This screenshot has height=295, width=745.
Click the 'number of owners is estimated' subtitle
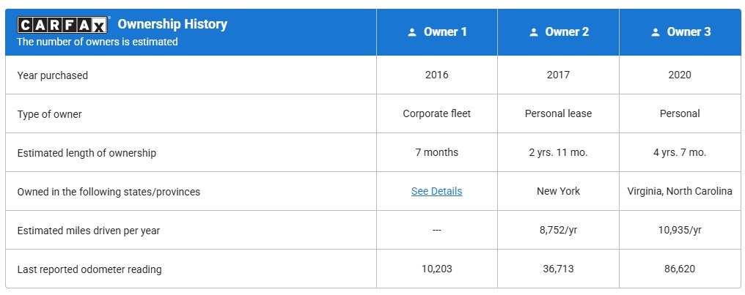(98, 42)
